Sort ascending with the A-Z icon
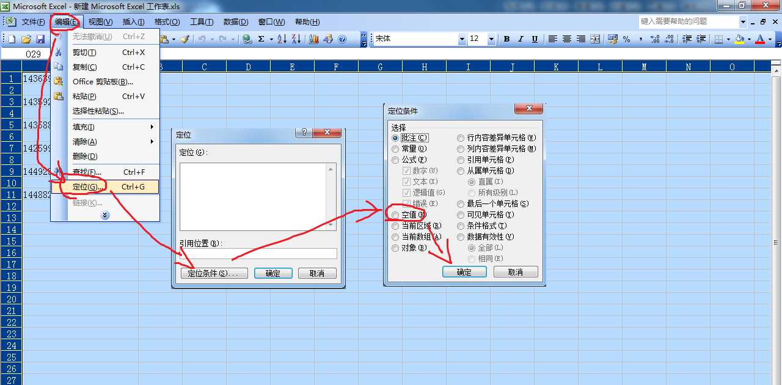This screenshot has height=385, width=782. click(x=282, y=39)
